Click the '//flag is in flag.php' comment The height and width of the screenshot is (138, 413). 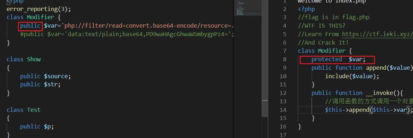coord(333,17)
